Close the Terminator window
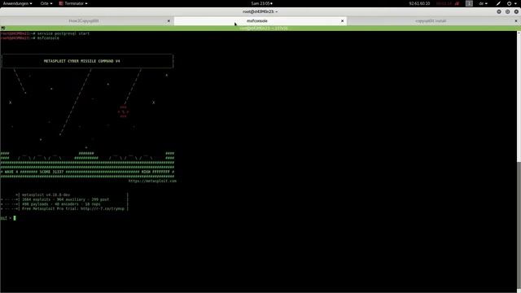 [x=516, y=11]
